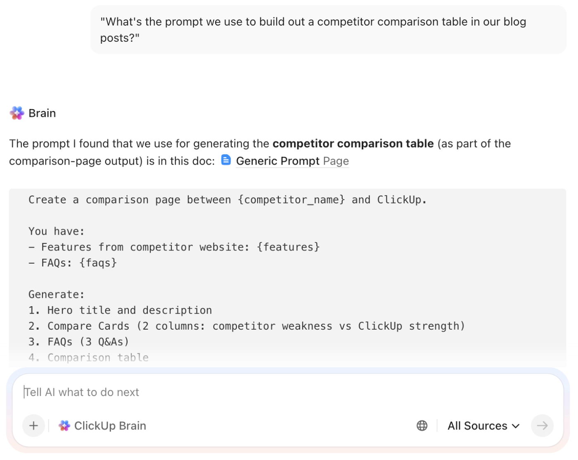The image size is (578, 460).
Task: Click the ClickUp Brain logo in input bar
Action: (64, 426)
